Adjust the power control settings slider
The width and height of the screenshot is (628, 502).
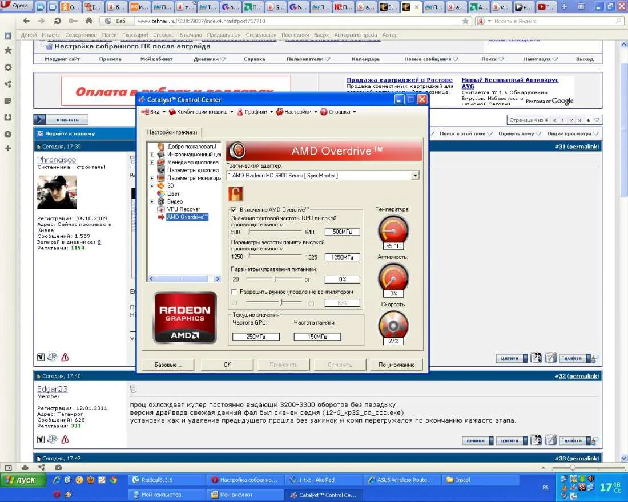[275, 278]
